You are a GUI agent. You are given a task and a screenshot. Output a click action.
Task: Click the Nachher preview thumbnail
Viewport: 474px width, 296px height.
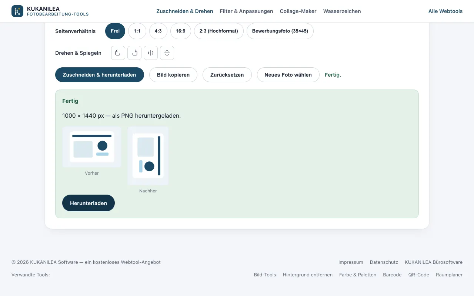coord(148,156)
